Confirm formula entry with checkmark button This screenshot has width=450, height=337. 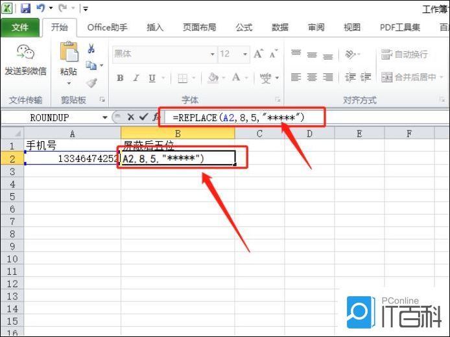pyautogui.click(x=143, y=117)
